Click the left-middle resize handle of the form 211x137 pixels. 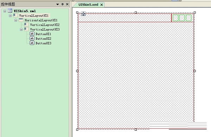tap(77, 71)
